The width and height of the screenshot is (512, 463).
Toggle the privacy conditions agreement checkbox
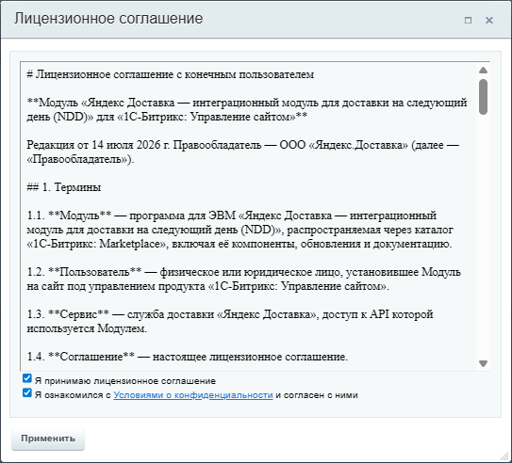[x=27, y=392]
